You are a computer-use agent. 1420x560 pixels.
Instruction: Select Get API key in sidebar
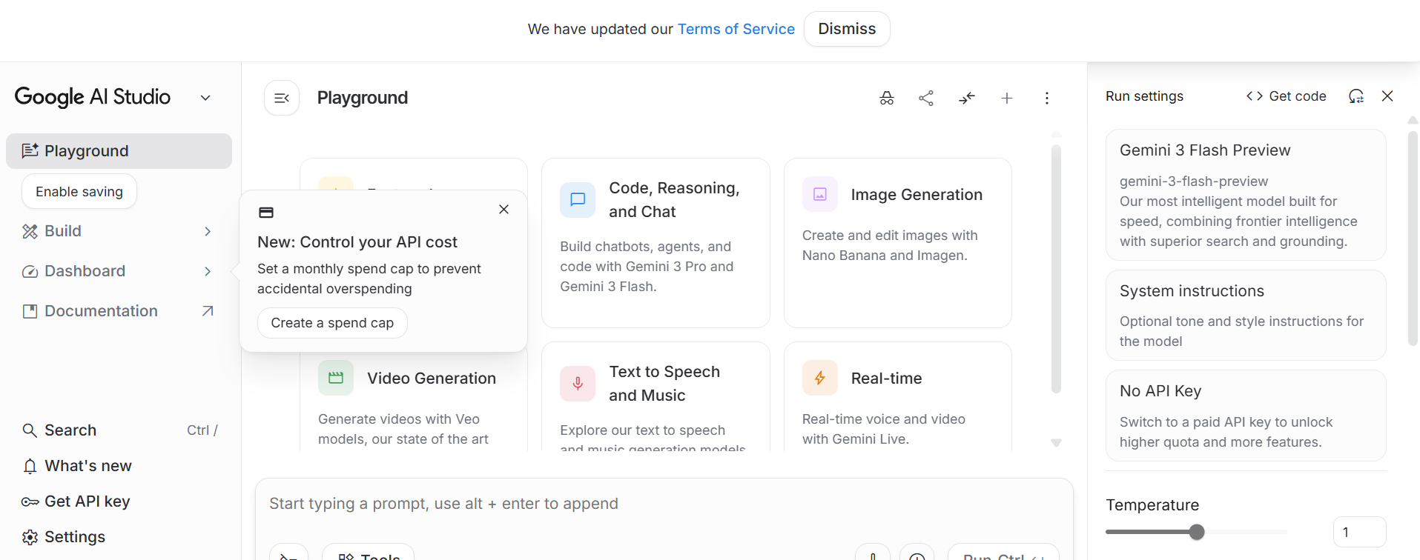click(119, 501)
